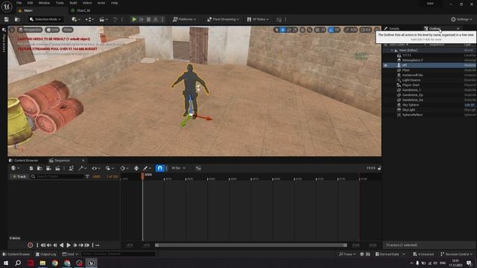Viewport: 477px width, 268px height.
Task: Open the Blueprints toolbar dropdown
Action: [x=89, y=19]
